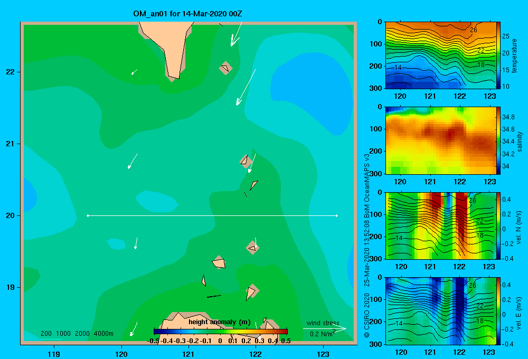The image size is (528, 359).
Task: Click the "height anomaly (m)" label
Action: (220, 322)
